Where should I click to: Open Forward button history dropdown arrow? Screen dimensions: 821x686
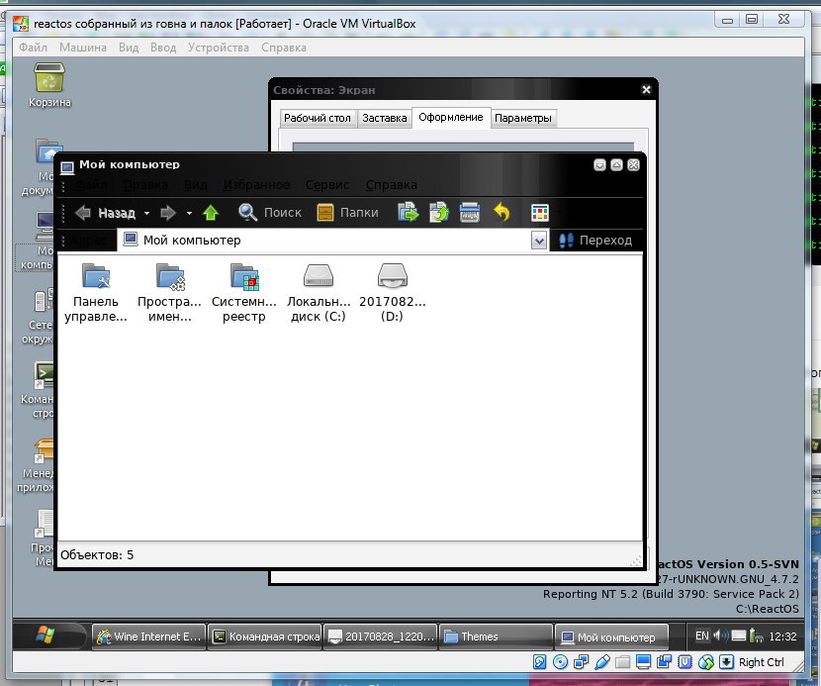coord(189,213)
